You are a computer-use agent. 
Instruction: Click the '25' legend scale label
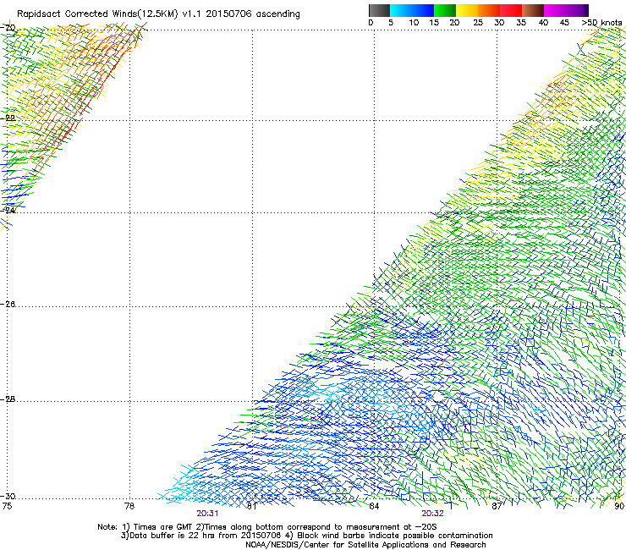pos(478,23)
